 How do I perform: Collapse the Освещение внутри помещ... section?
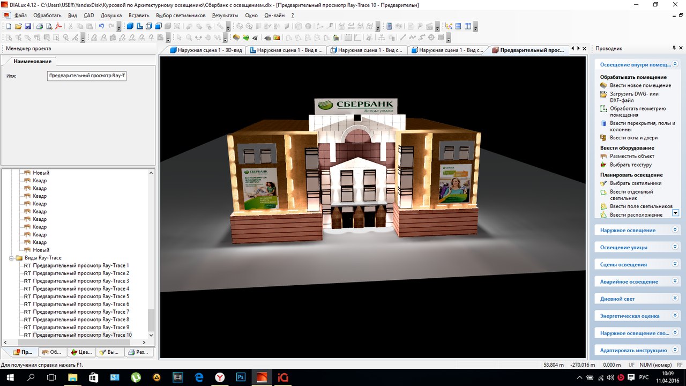click(637, 64)
